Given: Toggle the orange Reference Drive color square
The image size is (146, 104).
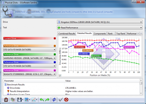Looking at the screenshot, I should 55,46.
